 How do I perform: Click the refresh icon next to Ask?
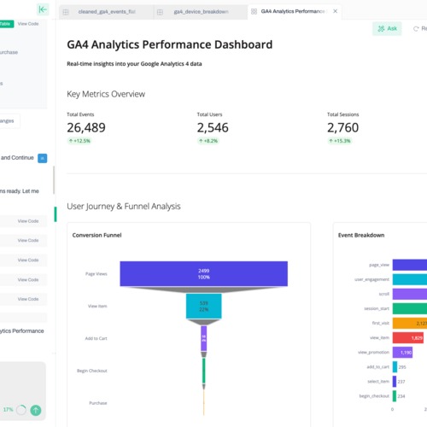416,29
